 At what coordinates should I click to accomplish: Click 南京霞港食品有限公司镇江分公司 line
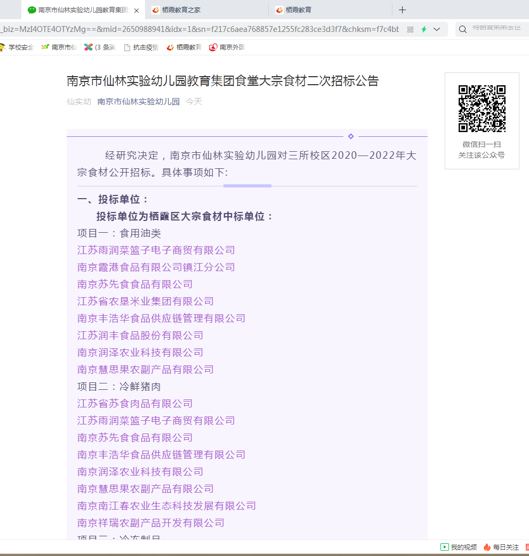tap(156, 267)
